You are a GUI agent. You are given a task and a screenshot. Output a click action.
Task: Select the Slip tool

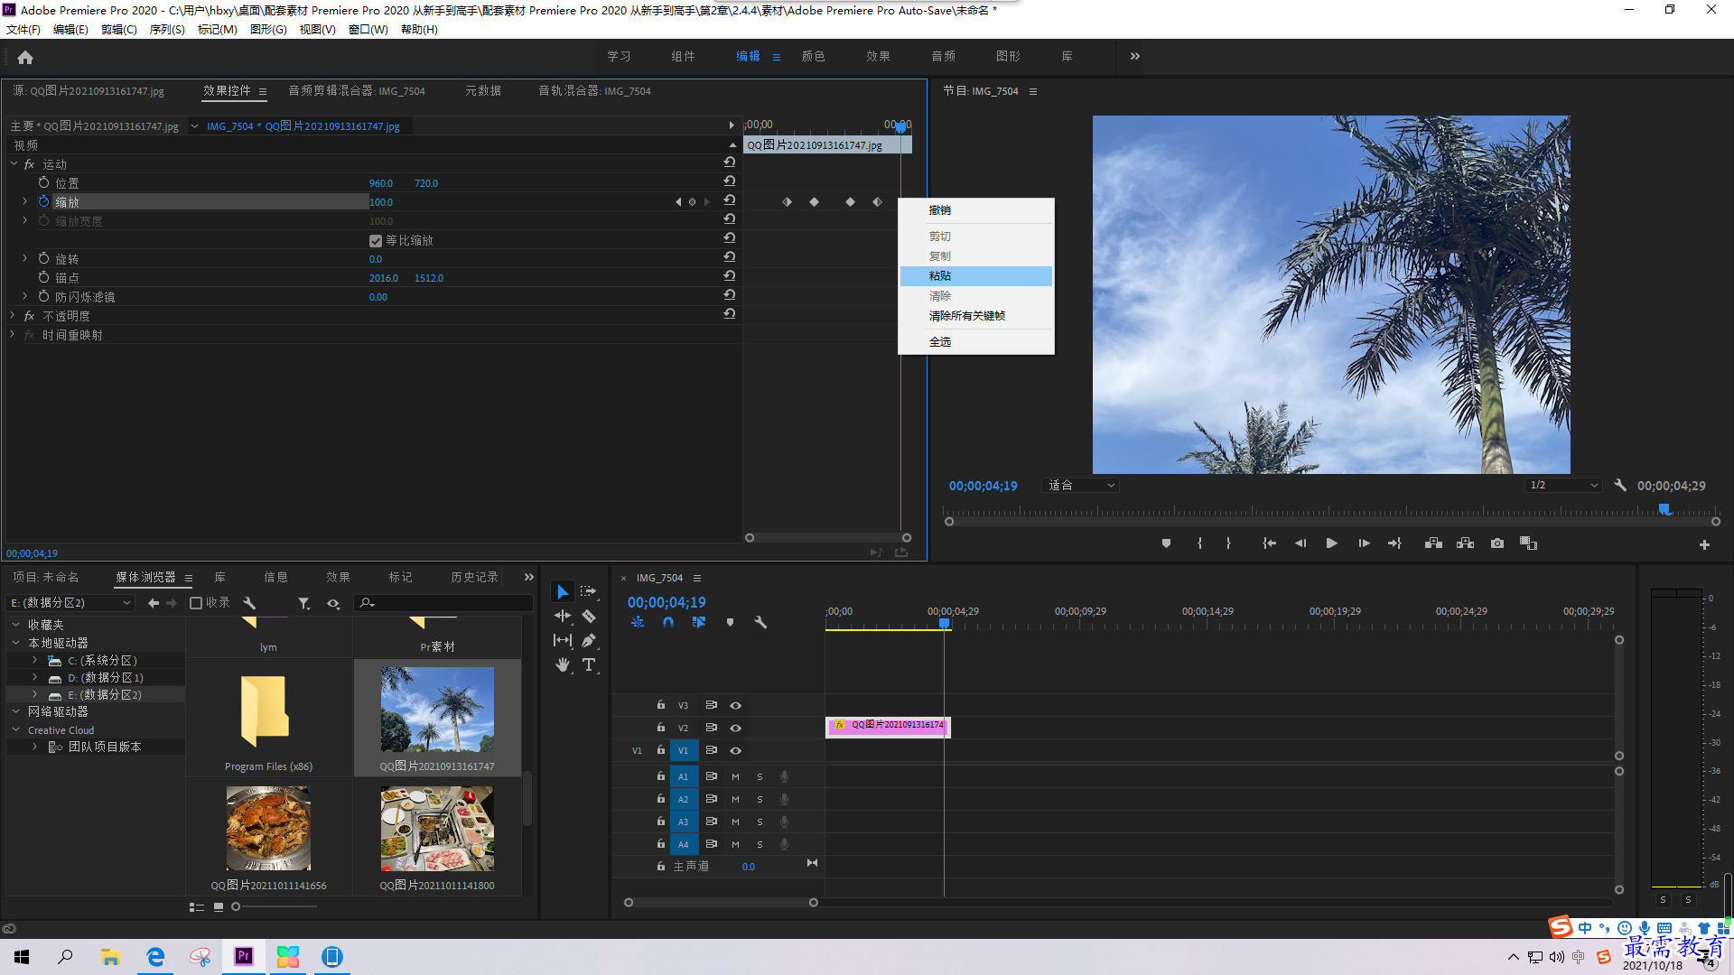tap(563, 640)
